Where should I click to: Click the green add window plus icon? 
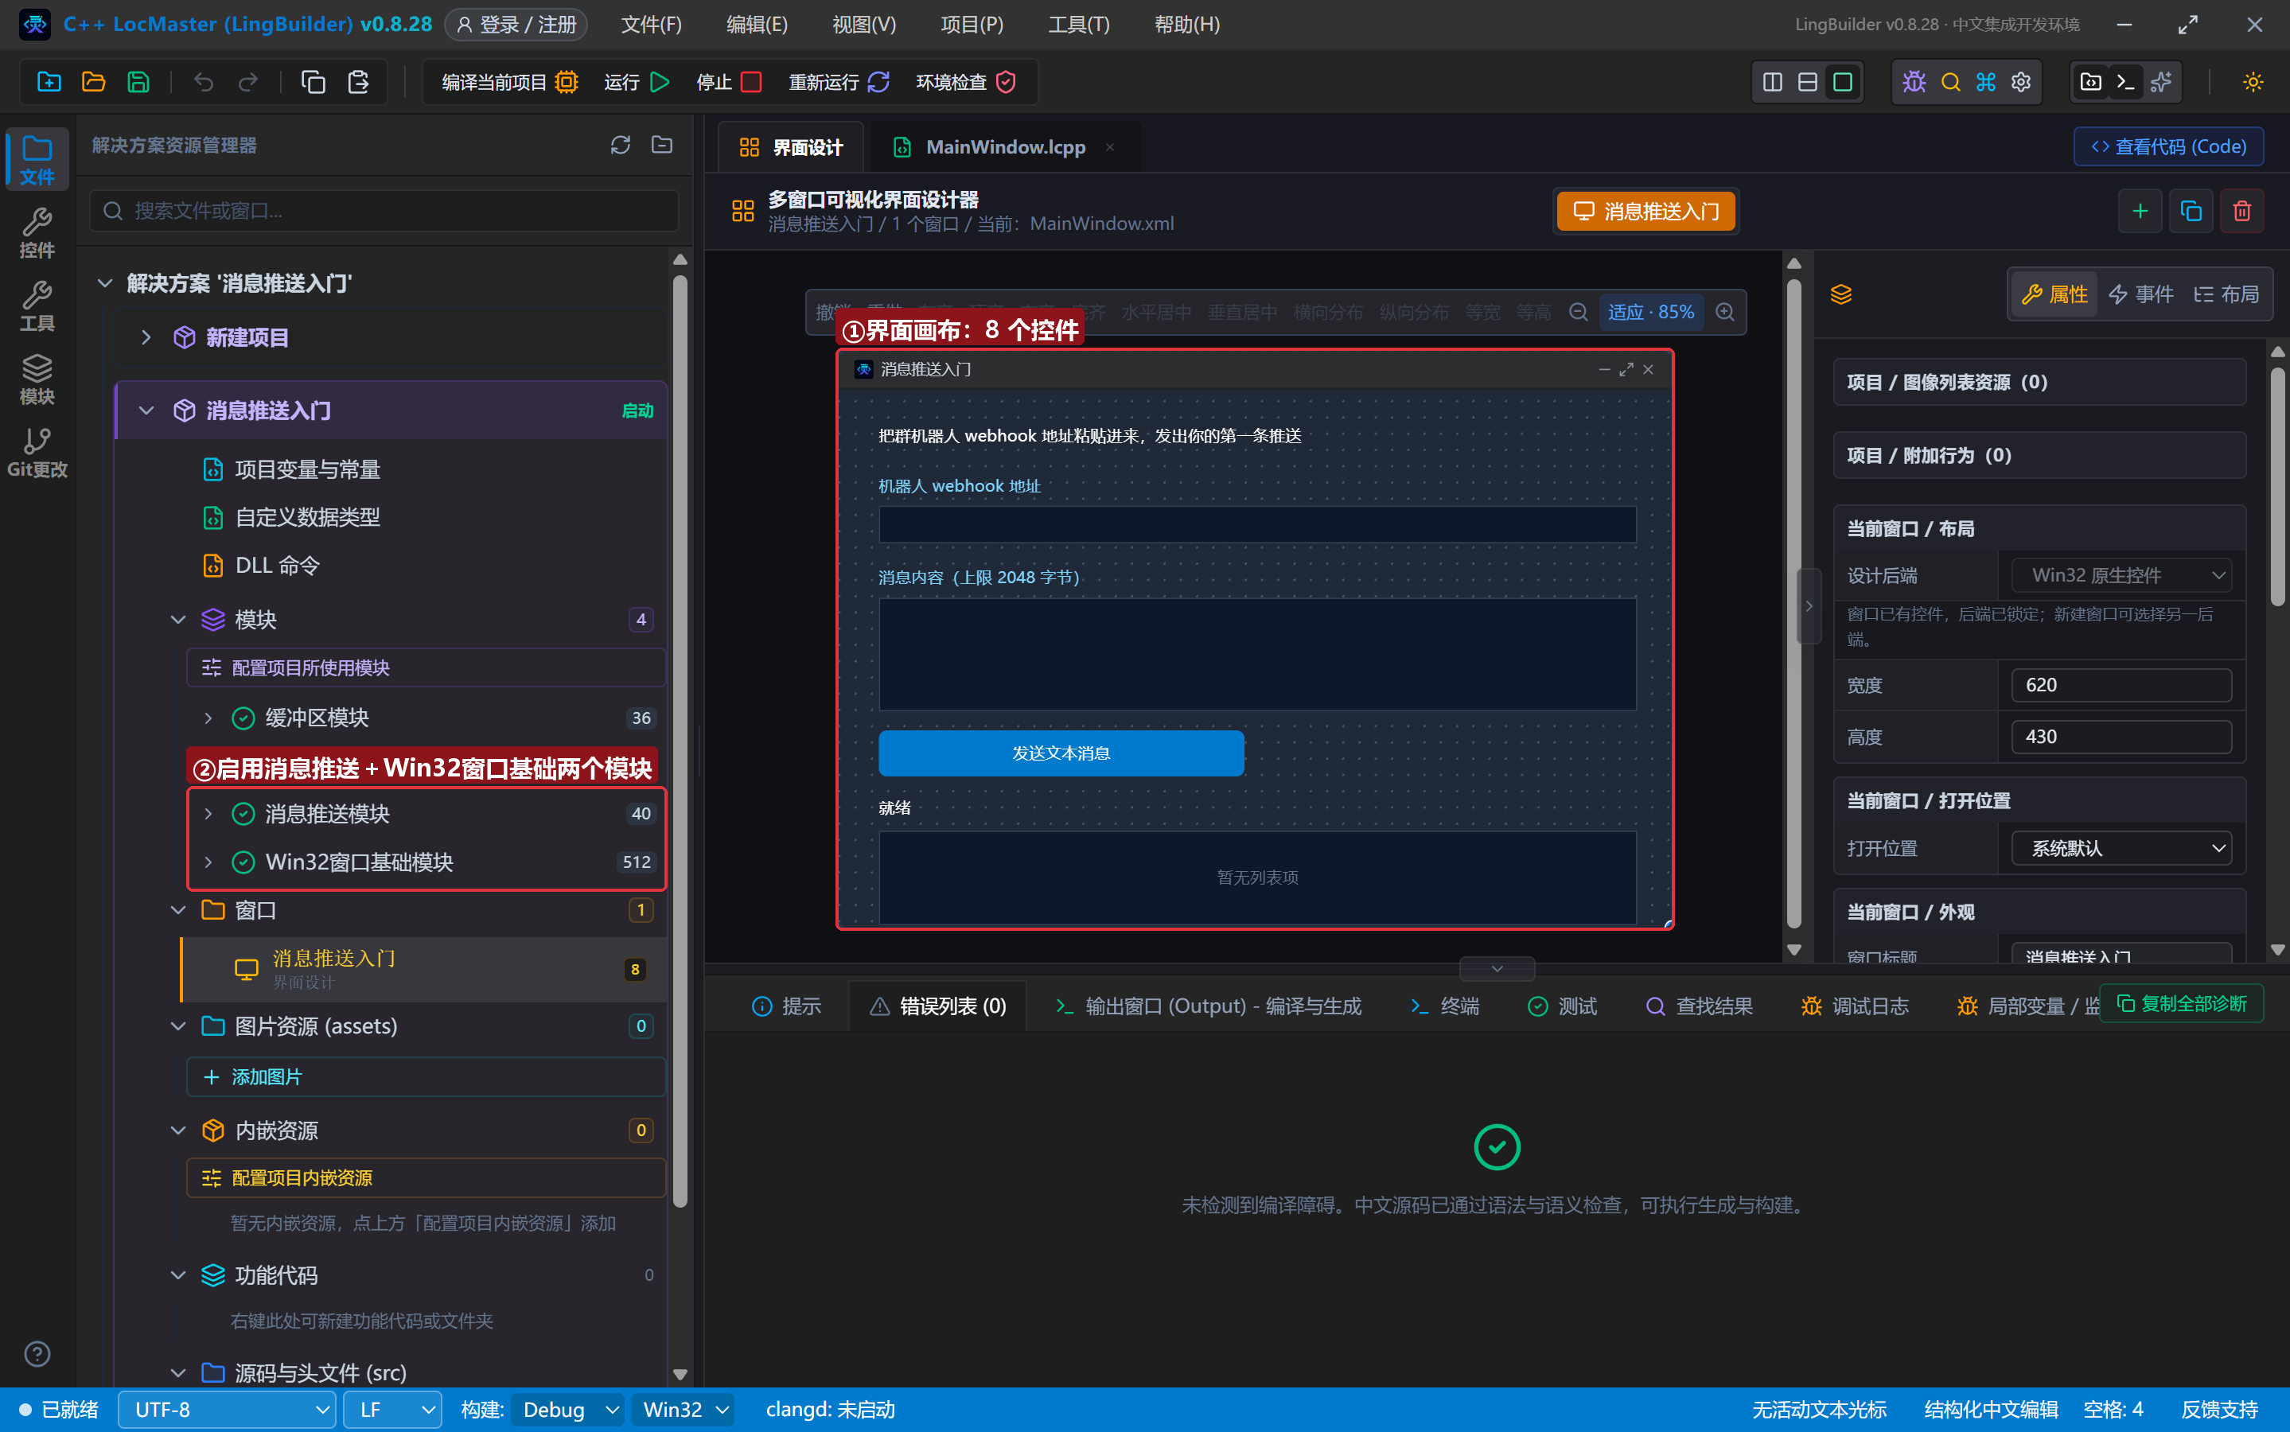(x=2140, y=211)
